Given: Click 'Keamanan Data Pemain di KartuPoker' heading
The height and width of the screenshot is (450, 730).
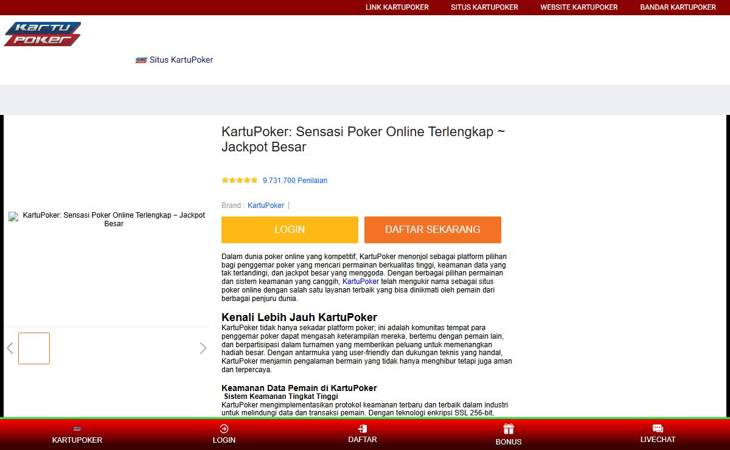Looking at the screenshot, I should pyautogui.click(x=299, y=388).
